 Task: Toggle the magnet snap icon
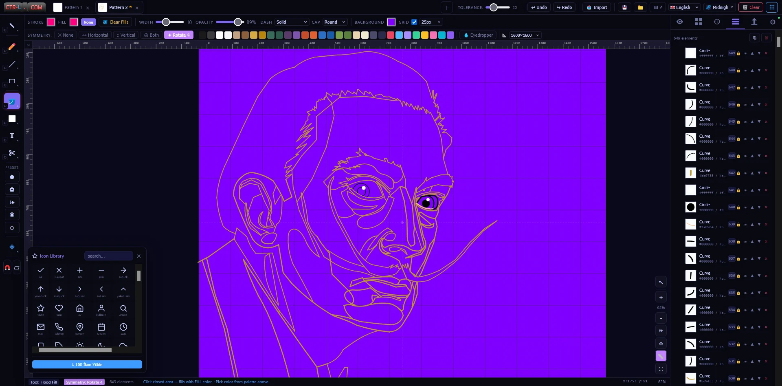[7, 268]
